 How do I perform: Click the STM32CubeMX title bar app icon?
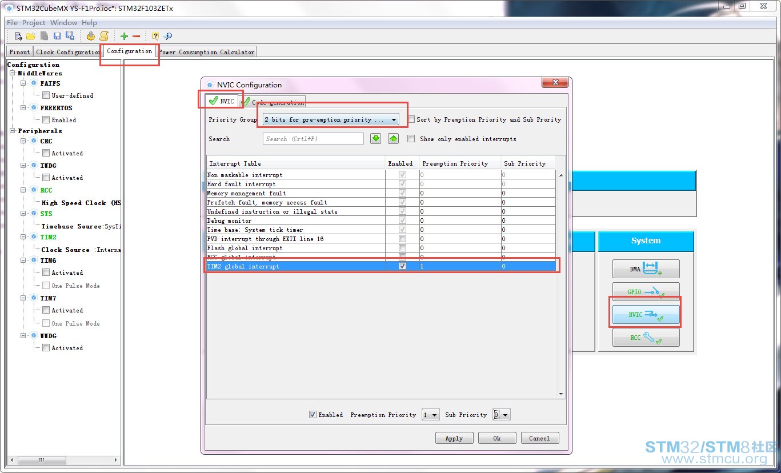pyautogui.click(x=9, y=8)
